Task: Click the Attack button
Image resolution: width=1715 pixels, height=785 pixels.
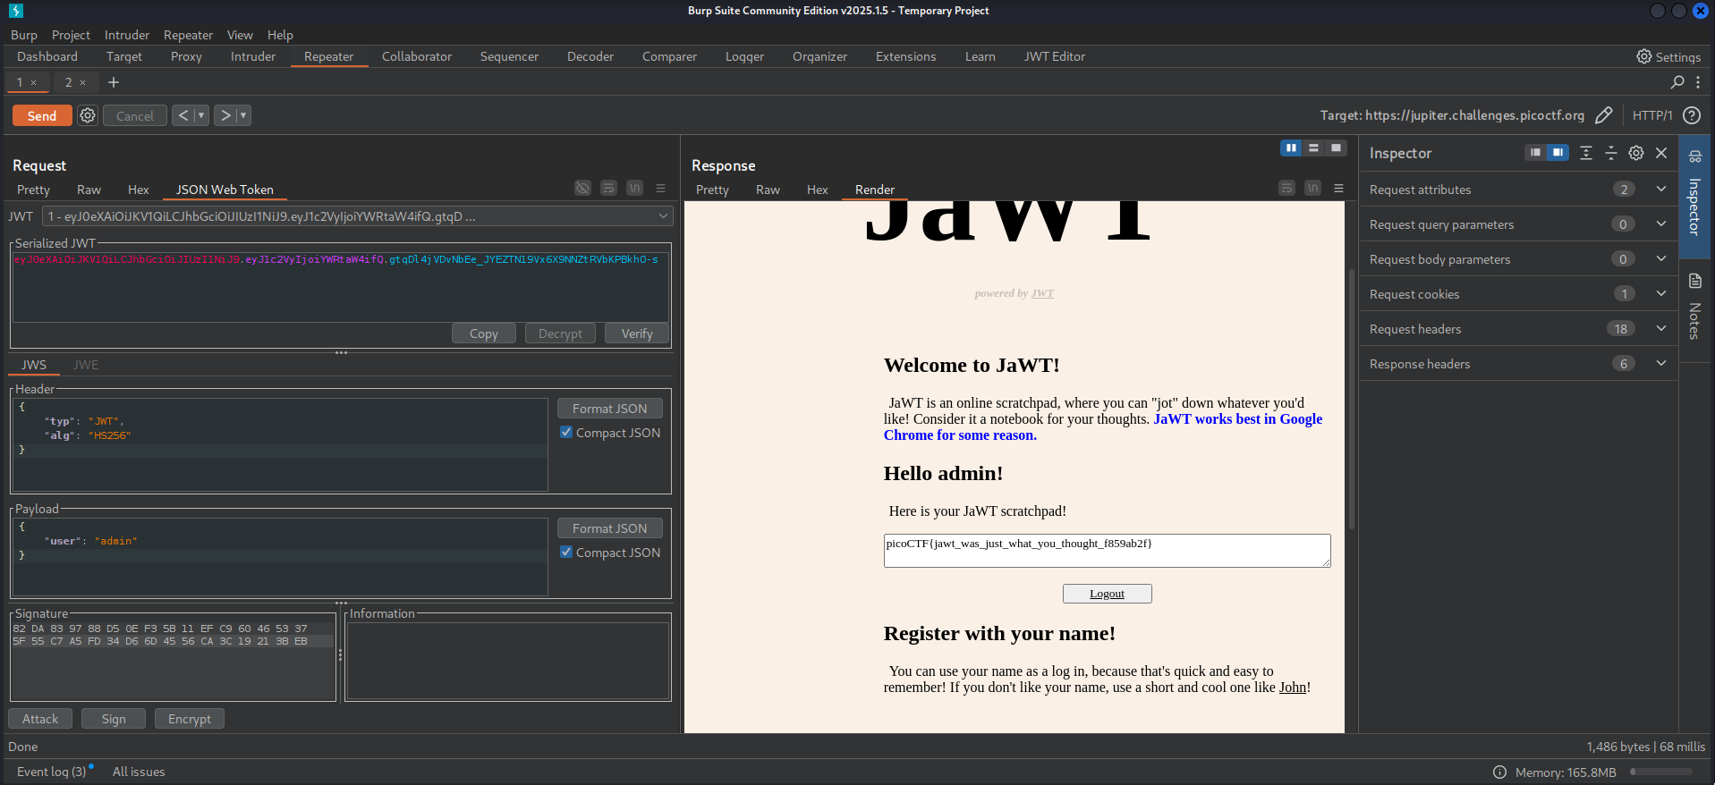Action: click(40, 719)
